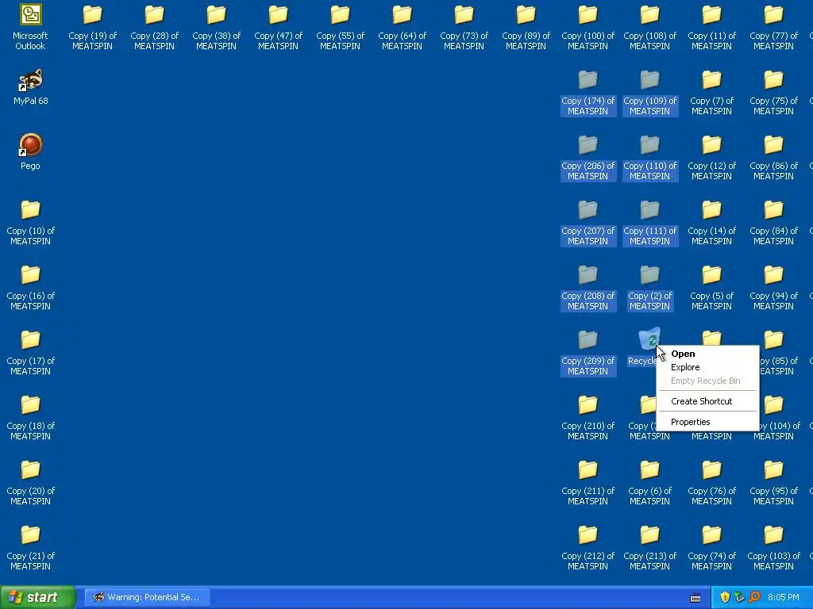Select folder Copy (212) of MEATSPIN

588,547
